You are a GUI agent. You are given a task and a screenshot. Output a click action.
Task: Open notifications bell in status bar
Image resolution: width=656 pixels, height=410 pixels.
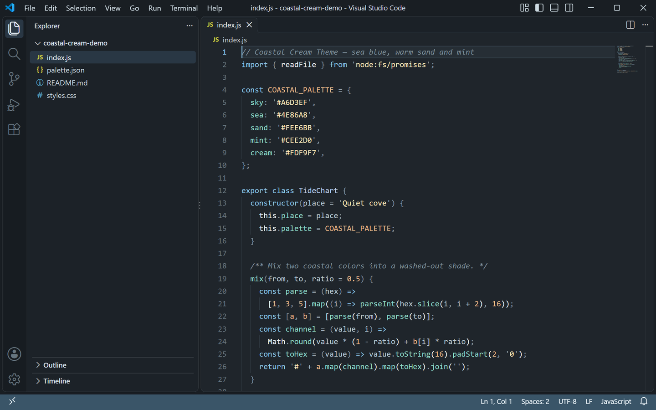pyautogui.click(x=644, y=401)
